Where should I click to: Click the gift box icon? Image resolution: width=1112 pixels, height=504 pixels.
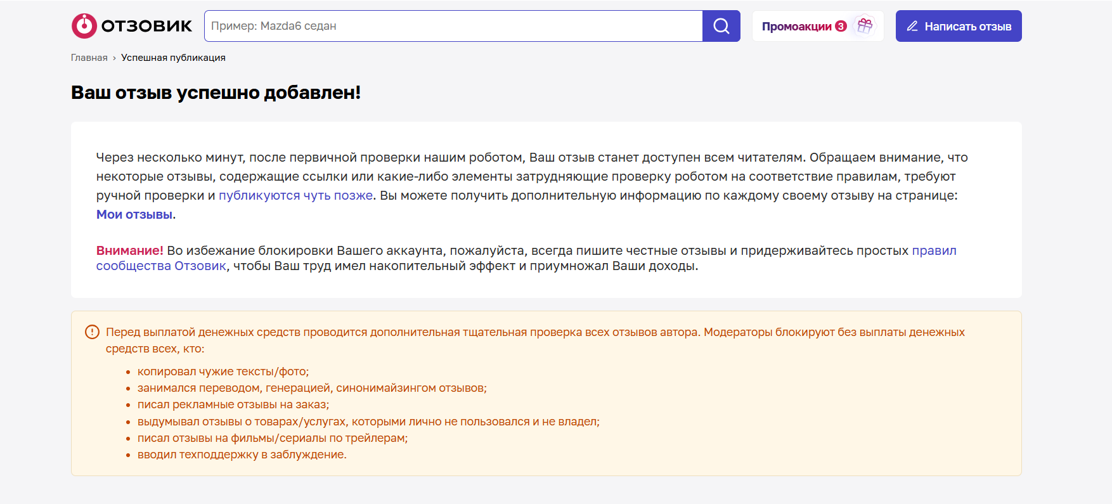[865, 26]
